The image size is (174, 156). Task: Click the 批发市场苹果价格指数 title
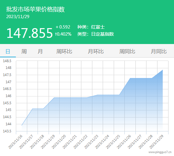click(35, 9)
